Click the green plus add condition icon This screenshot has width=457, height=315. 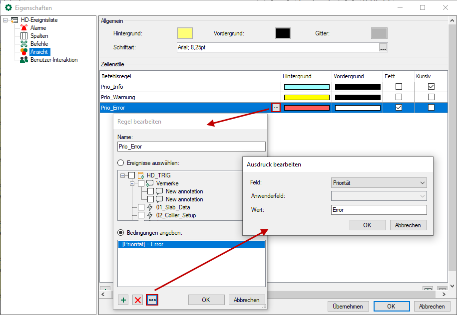123,300
